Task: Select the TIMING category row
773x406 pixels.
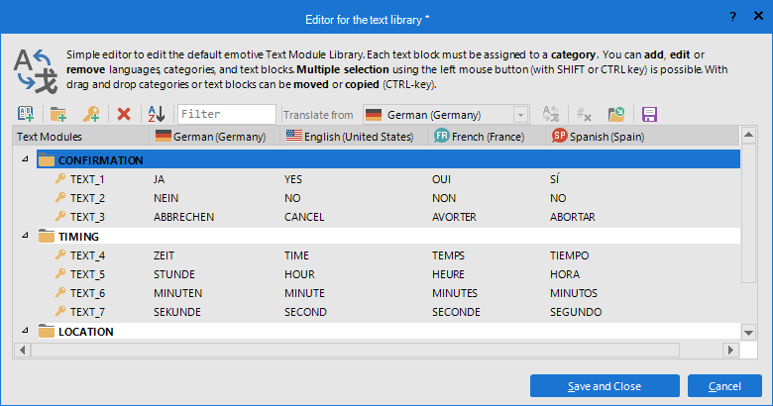Action: coord(388,236)
